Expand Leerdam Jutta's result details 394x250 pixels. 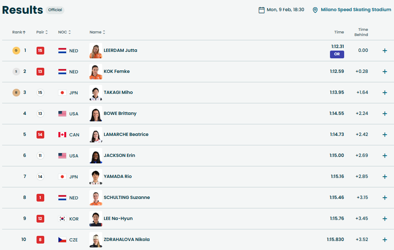(385, 51)
